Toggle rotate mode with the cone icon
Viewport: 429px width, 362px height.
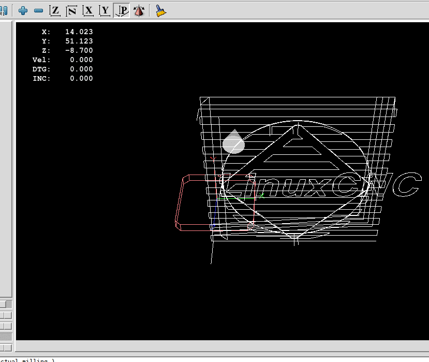pos(139,11)
